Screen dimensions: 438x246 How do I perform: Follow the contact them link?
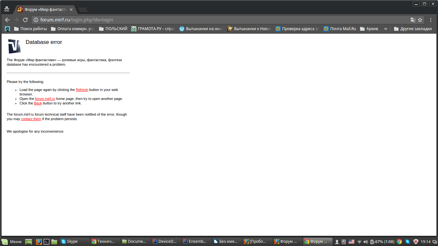pyautogui.click(x=31, y=119)
